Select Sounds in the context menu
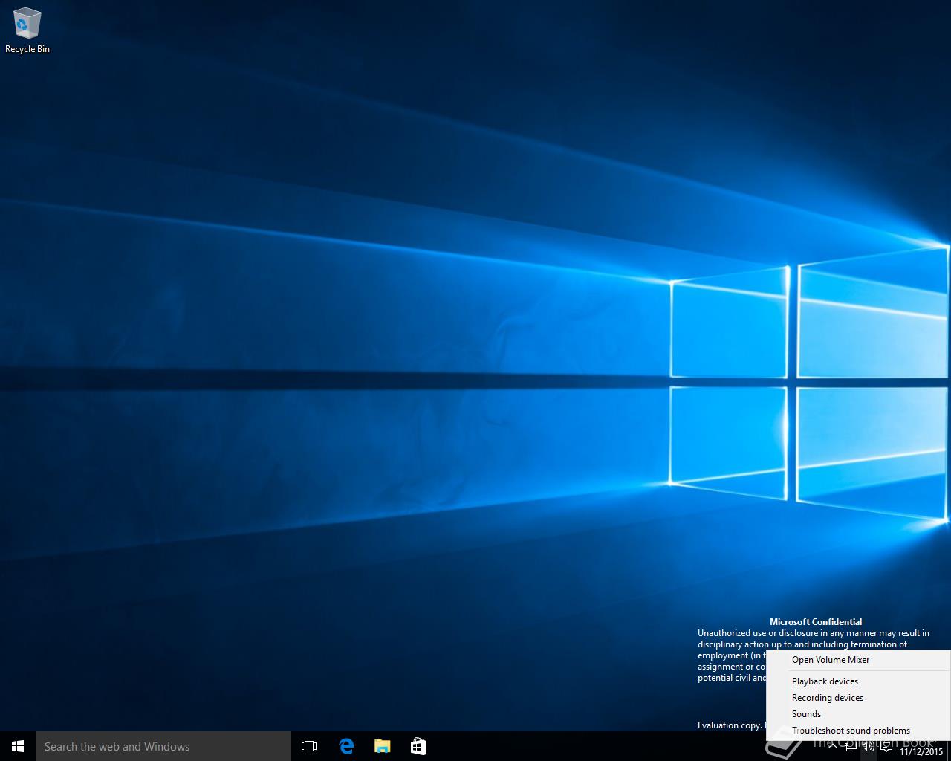The height and width of the screenshot is (761, 951). (858, 714)
